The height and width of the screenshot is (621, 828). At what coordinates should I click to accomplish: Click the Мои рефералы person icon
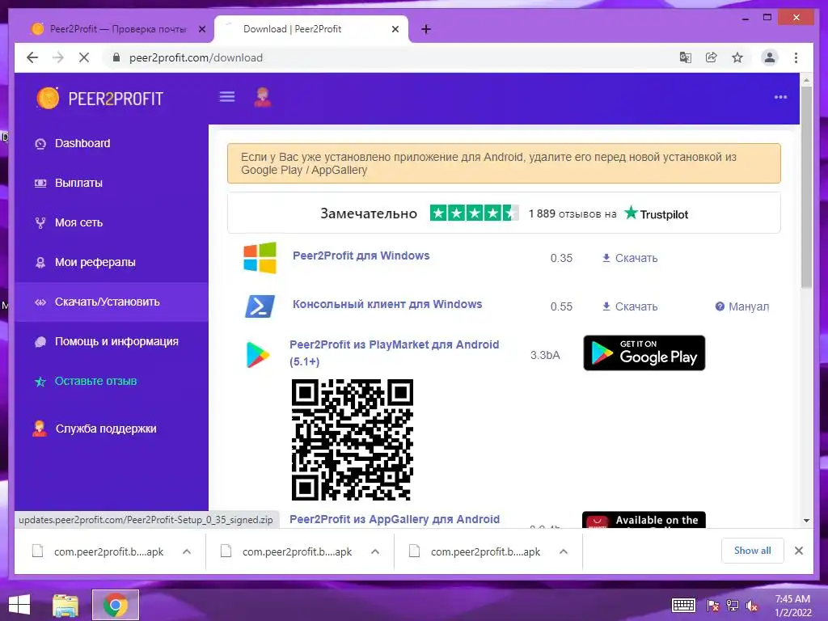[40, 263]
